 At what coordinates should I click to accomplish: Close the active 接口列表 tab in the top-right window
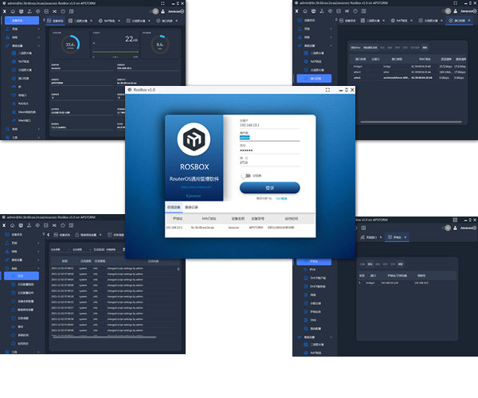coord(469,21)
